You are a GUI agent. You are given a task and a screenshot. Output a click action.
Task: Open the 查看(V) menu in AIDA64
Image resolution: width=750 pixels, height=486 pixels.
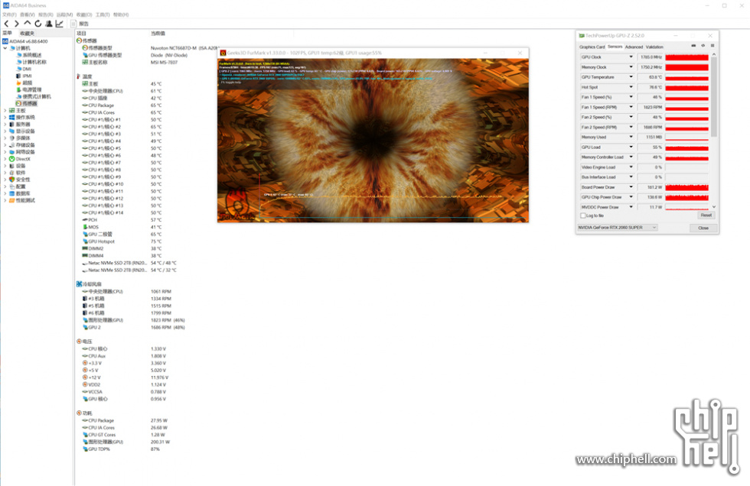coord(28,15)
